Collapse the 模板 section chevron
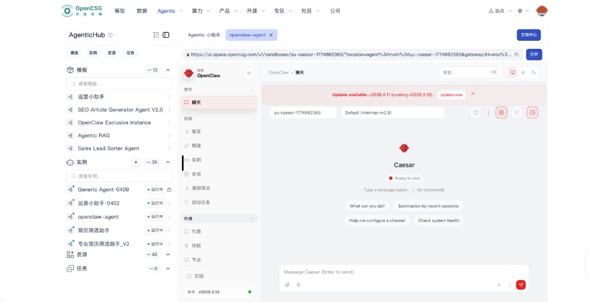This screenshot has width=589, height=302. tap(168, 70)
